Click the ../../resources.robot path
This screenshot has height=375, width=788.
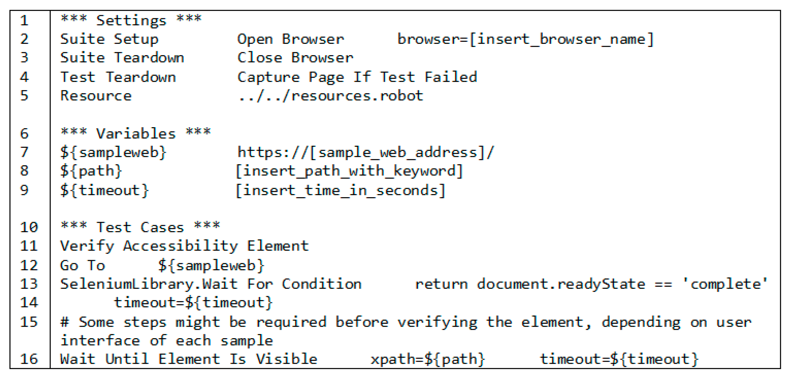[x=330, y=96]
